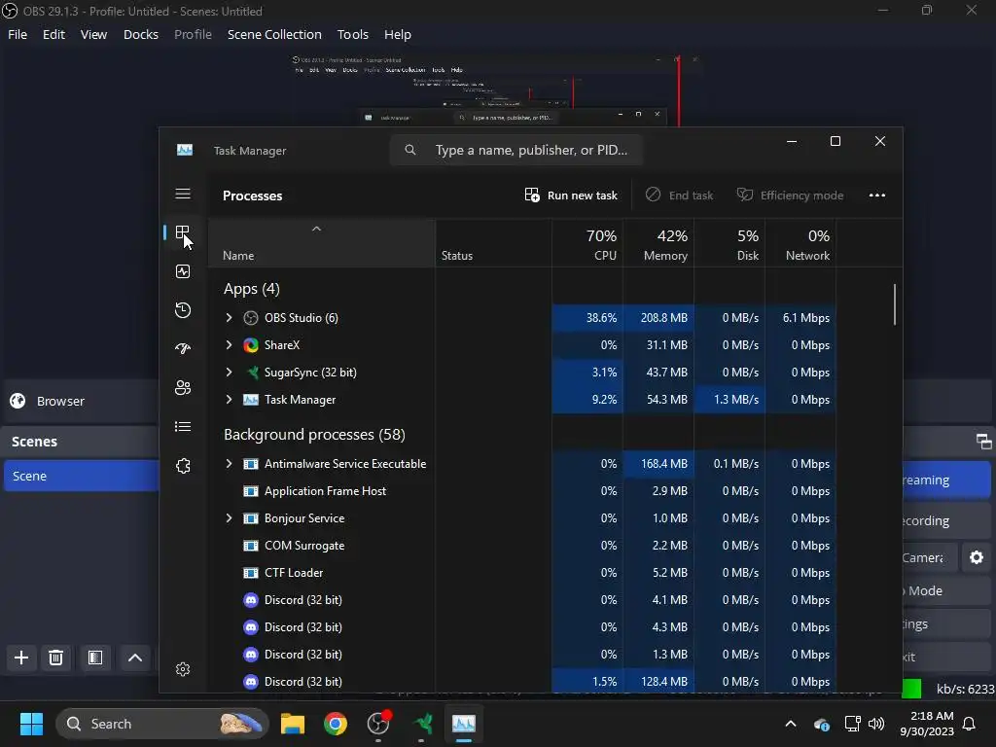Expand the SugarSync (32 bit) process group

[x=229, y=373]
